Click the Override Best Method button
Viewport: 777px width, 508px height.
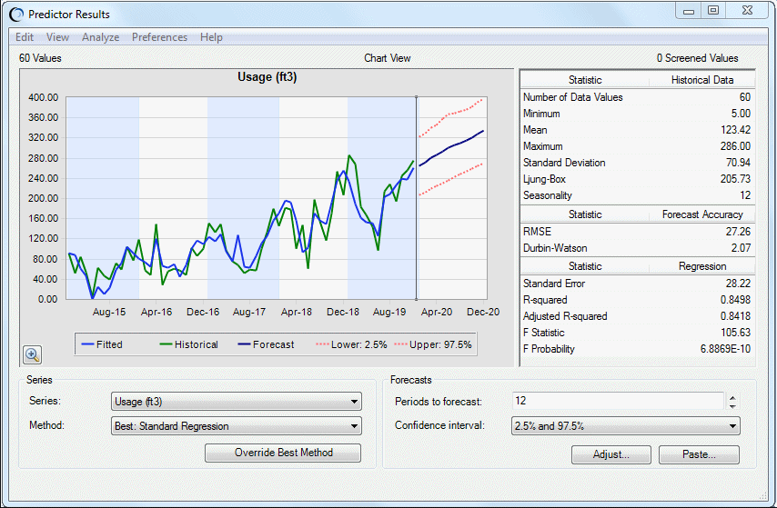point(283,453)
